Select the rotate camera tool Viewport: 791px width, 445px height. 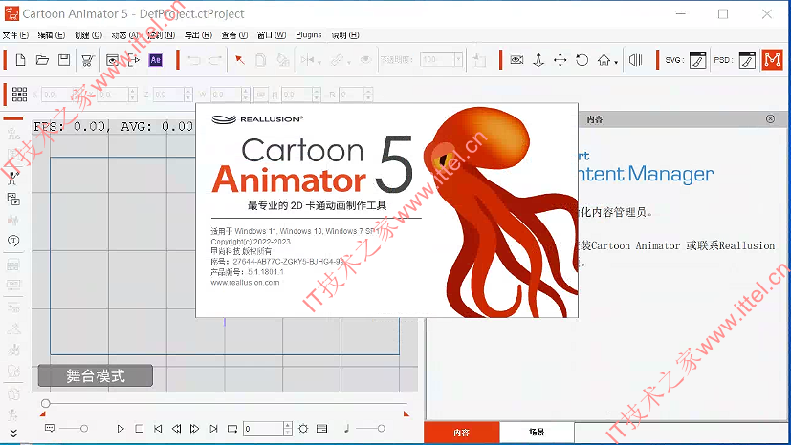pos(582,60)
